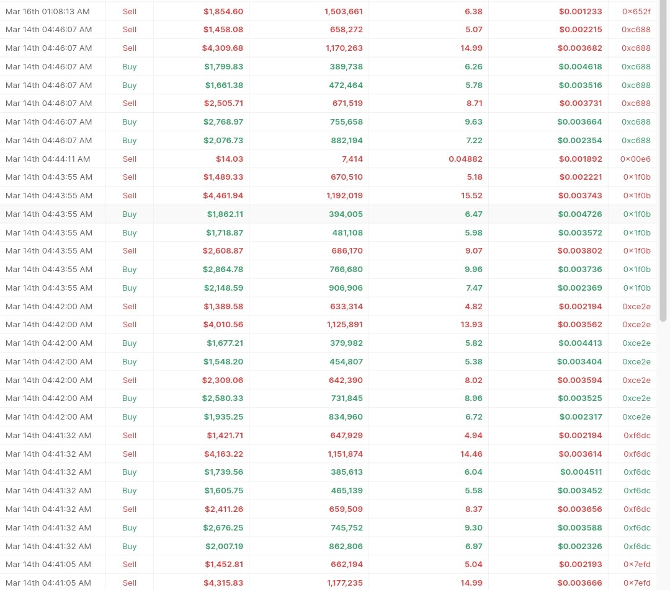Select the Mar 16th 01:08:13 AM row
This screenshot has width=670, height=590.
pos(328,12)
